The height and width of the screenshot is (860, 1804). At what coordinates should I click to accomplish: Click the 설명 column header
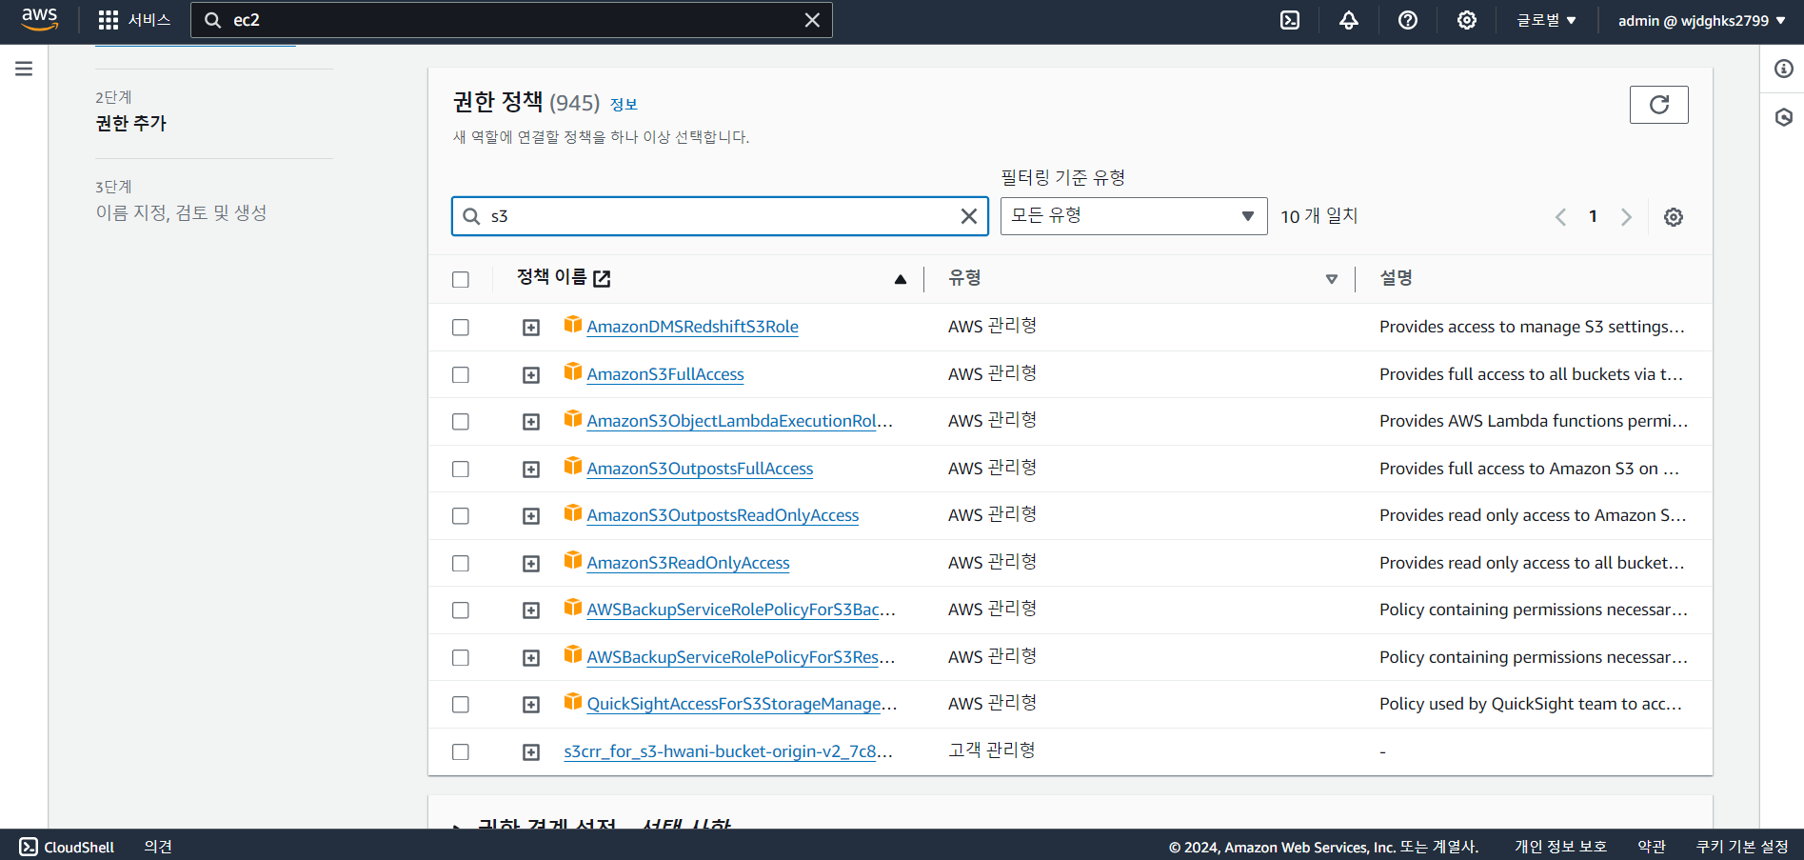click(1396, 278)
